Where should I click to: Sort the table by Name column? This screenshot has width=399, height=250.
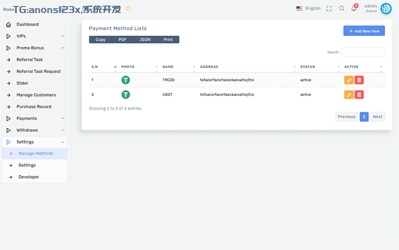(177, 67)
